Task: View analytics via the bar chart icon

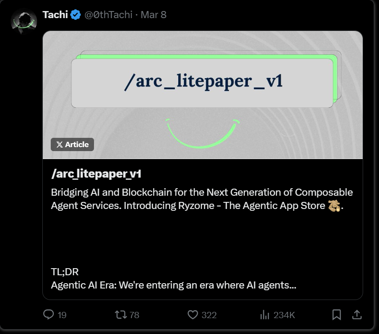Action: point(265,315)
